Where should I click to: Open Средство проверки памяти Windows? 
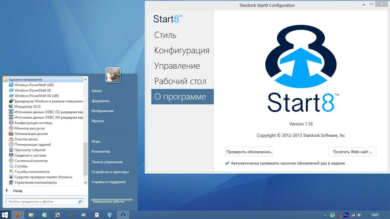41,177
